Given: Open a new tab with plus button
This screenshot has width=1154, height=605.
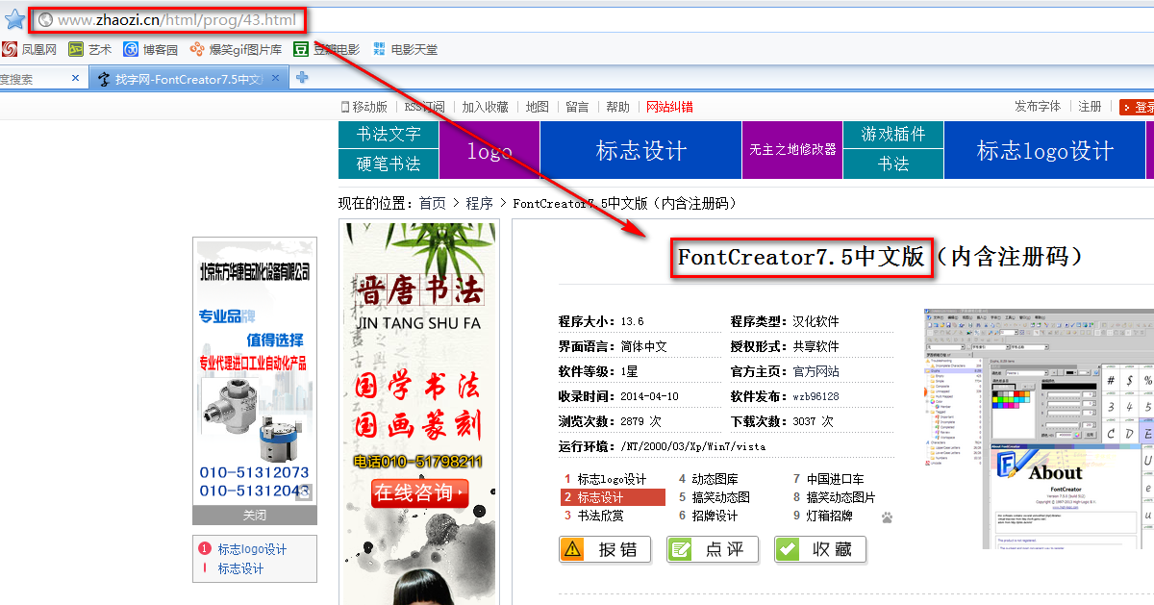Looking at the screenshot, I should (302, 78).
